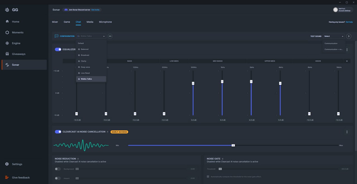Click the Noise Gate help question mark
This screenshot has height=184, width=357.
(223, 159)
